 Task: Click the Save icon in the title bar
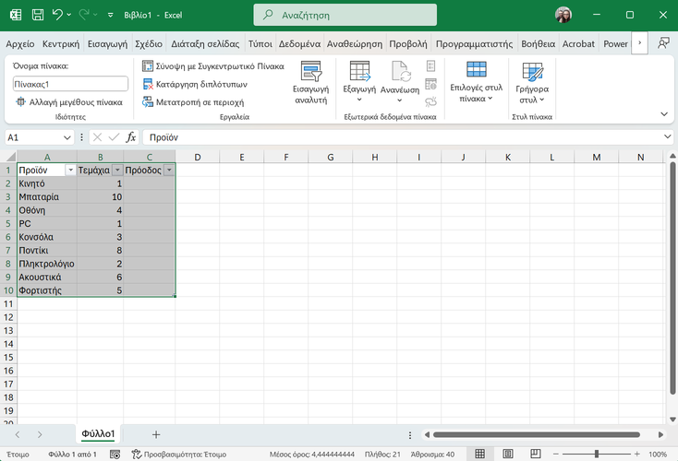point(37,16)
